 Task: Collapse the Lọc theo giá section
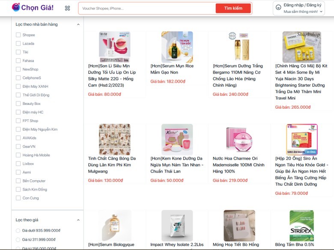click(78, 220)
